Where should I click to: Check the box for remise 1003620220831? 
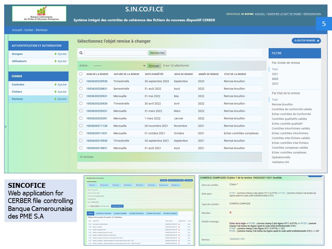81,89
